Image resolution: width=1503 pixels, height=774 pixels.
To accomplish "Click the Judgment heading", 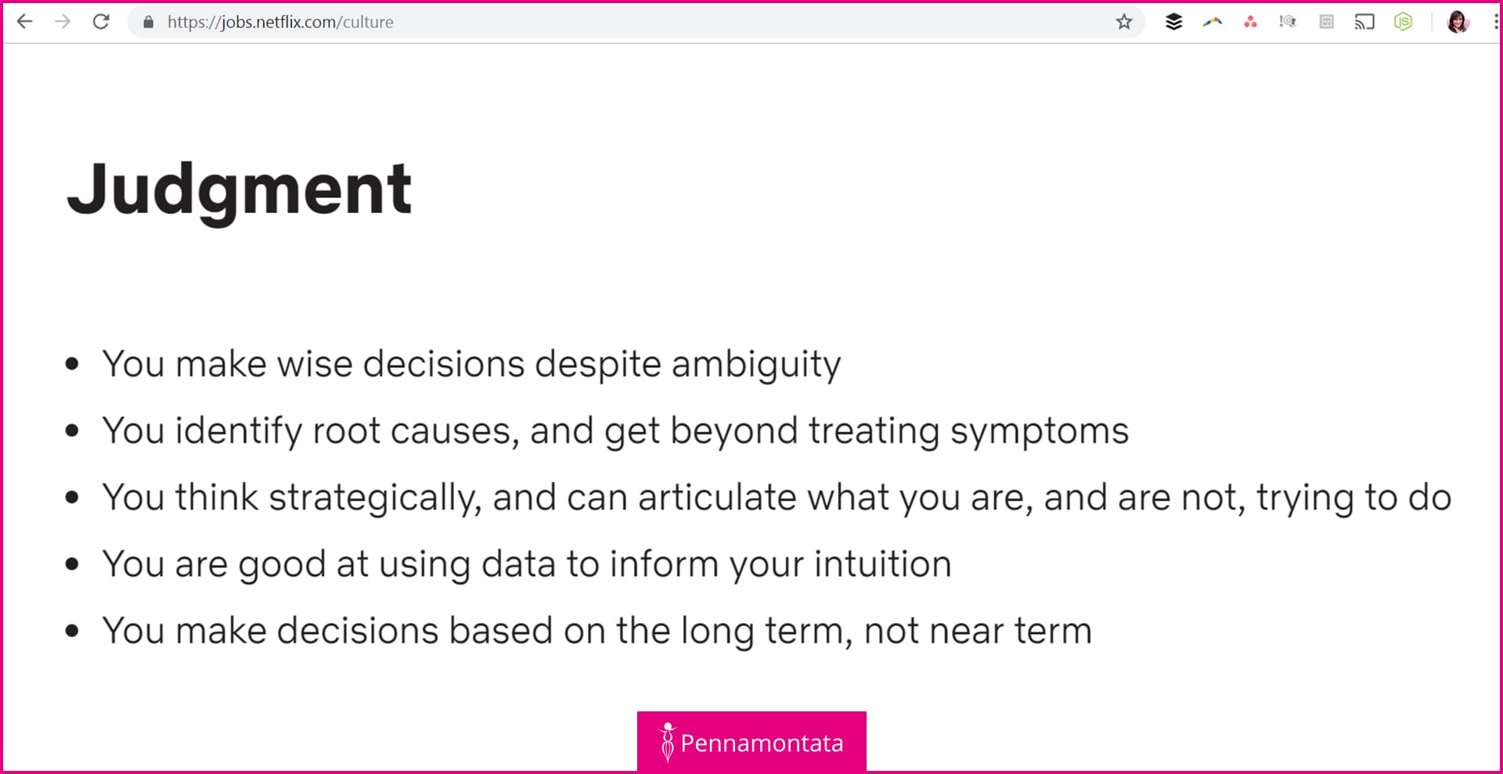I will click(x=240, y=189).
